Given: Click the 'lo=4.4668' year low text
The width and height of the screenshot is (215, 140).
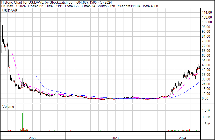Looking at the screenshot, I should point(150,6).
